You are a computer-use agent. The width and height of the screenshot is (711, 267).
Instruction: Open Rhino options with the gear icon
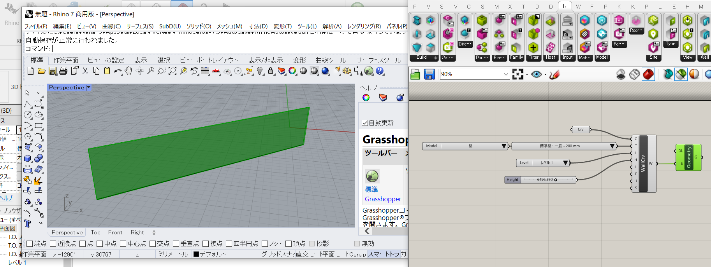(347, 71)
